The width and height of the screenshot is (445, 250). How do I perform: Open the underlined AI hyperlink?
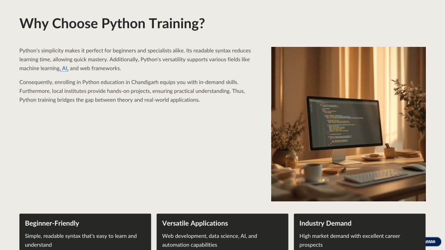65,68
